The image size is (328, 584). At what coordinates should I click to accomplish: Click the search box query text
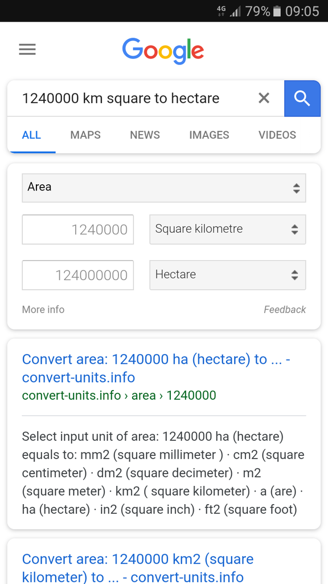121,98
